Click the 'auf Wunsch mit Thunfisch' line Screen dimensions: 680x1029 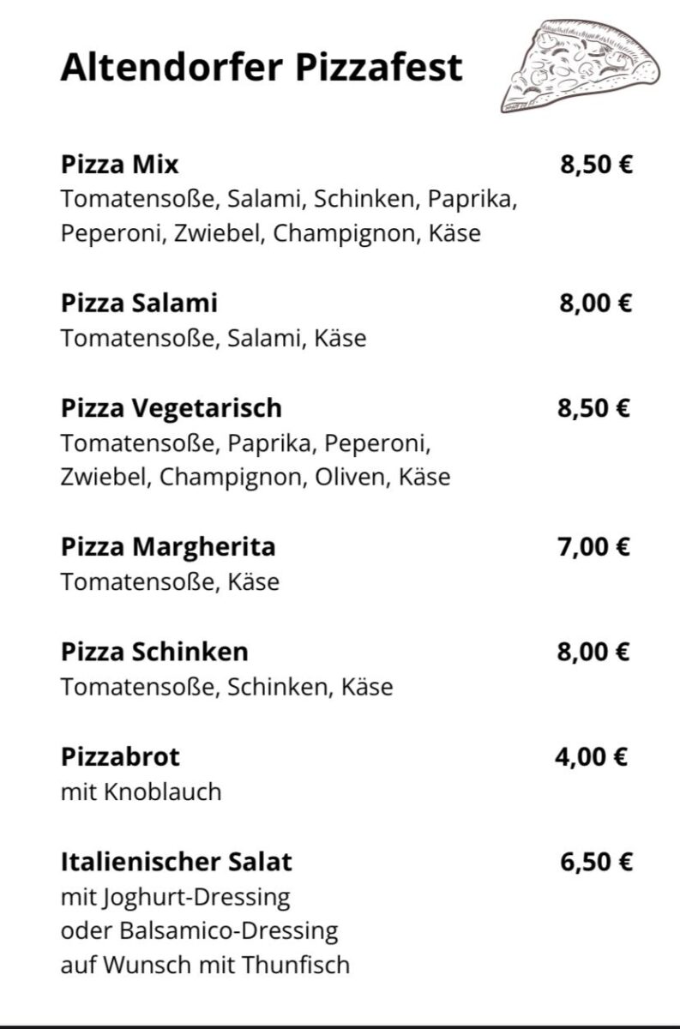click(205, 965)
